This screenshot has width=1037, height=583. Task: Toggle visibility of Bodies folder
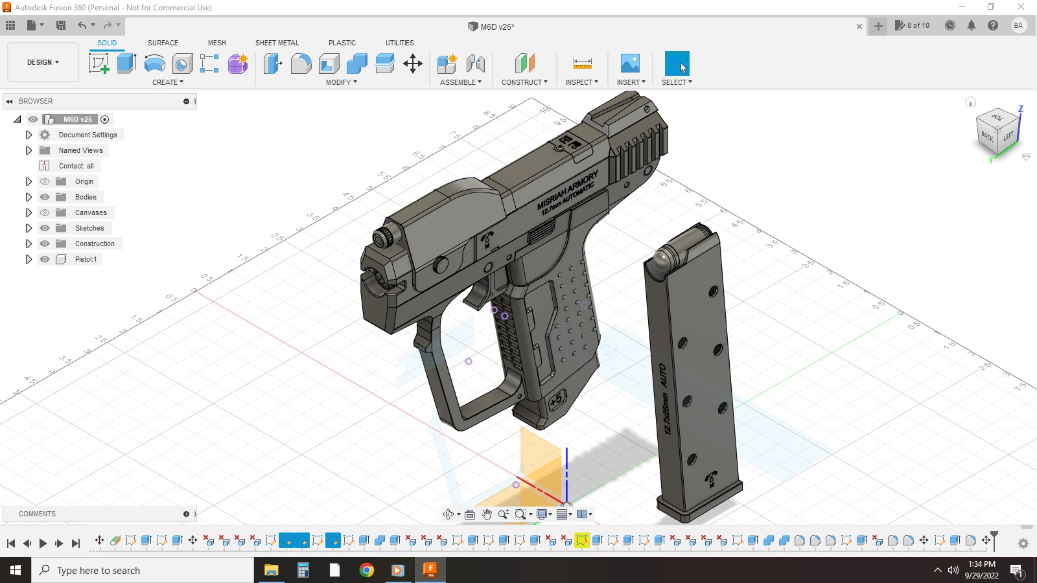(x=45, y=197)
